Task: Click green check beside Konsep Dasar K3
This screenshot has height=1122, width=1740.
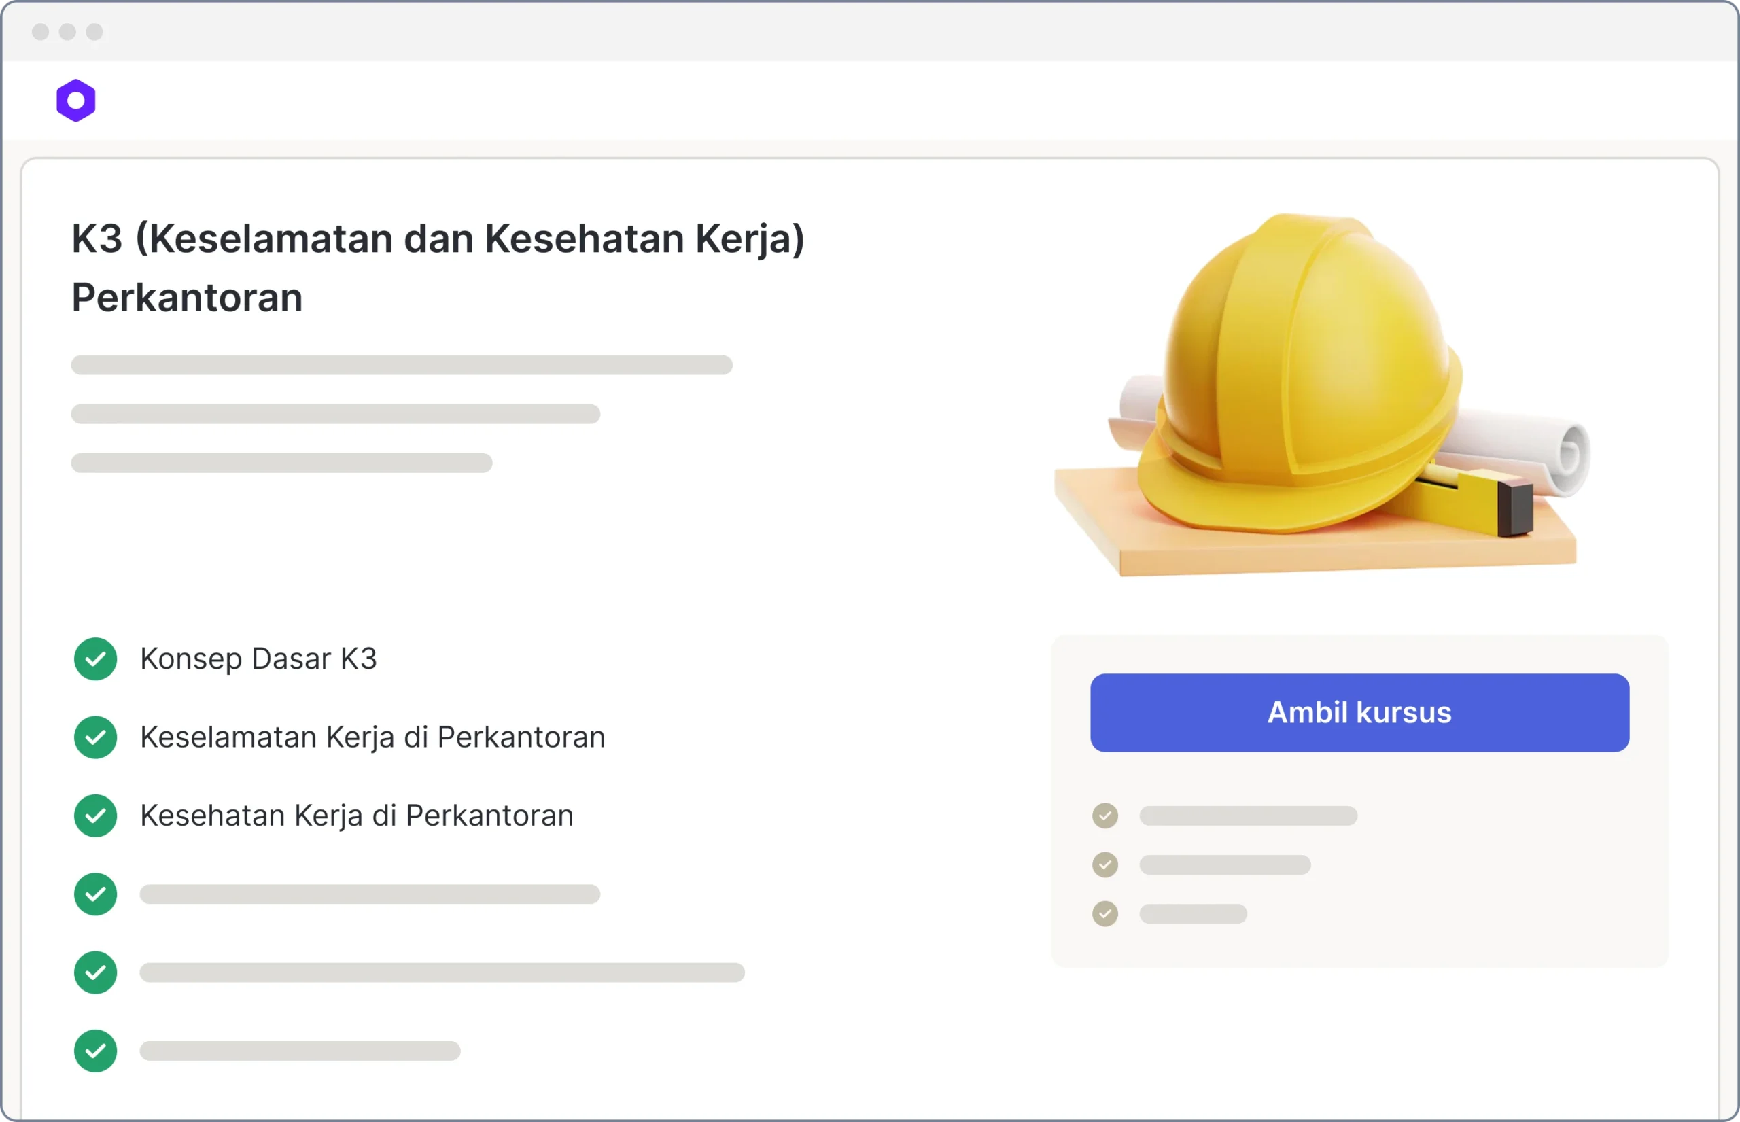Action: [x=95, y=659]
